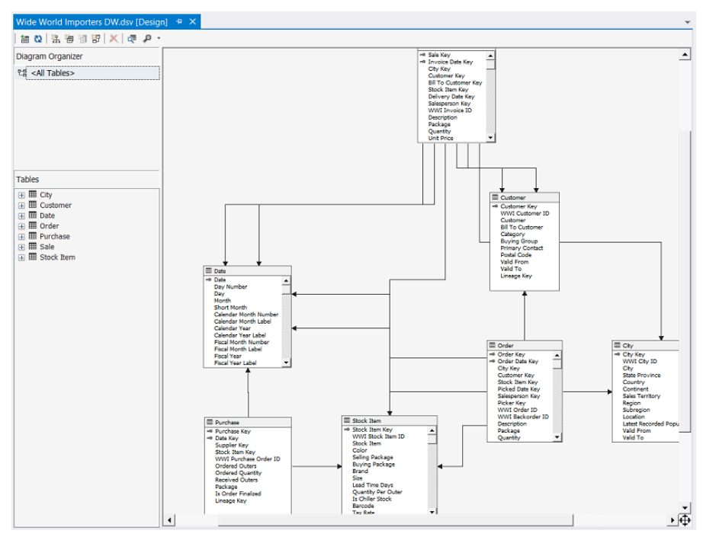Close the Wide World Importers DW.dsv tab

click(x=192, y=22)
